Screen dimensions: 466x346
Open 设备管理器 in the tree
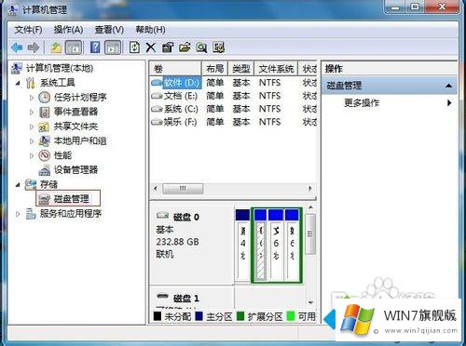pyautogui.click(x=75, y=170)
